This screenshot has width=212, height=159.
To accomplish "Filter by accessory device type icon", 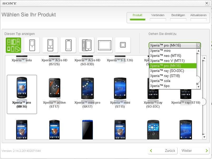I will [x=123, y=45].
